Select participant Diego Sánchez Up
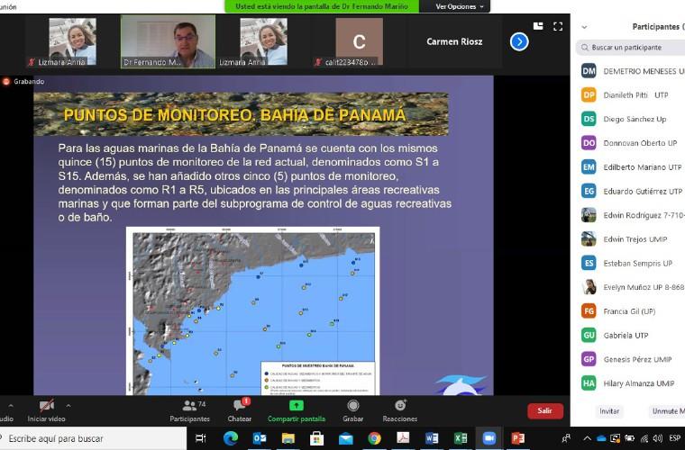The image size is (685, 450). pyautogui.click(x=635, y=119)
